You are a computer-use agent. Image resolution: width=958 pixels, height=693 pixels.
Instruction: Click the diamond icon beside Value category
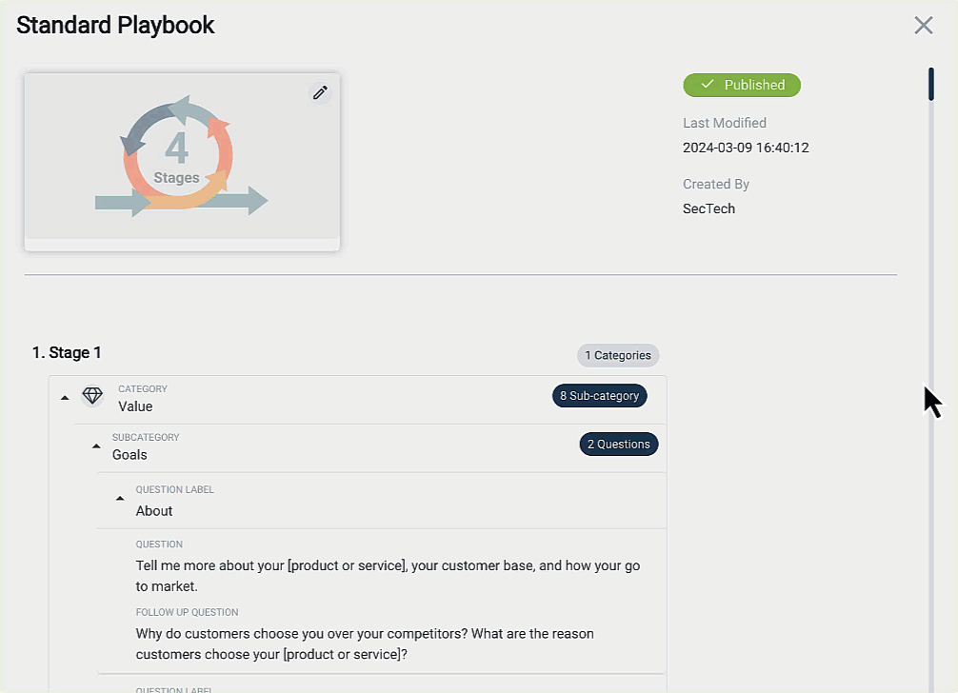pos(92,396)
